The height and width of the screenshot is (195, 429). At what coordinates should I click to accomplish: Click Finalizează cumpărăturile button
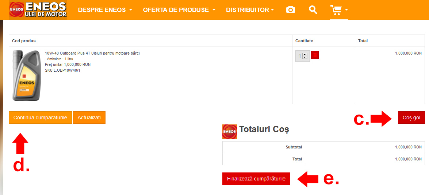(256, 179)
